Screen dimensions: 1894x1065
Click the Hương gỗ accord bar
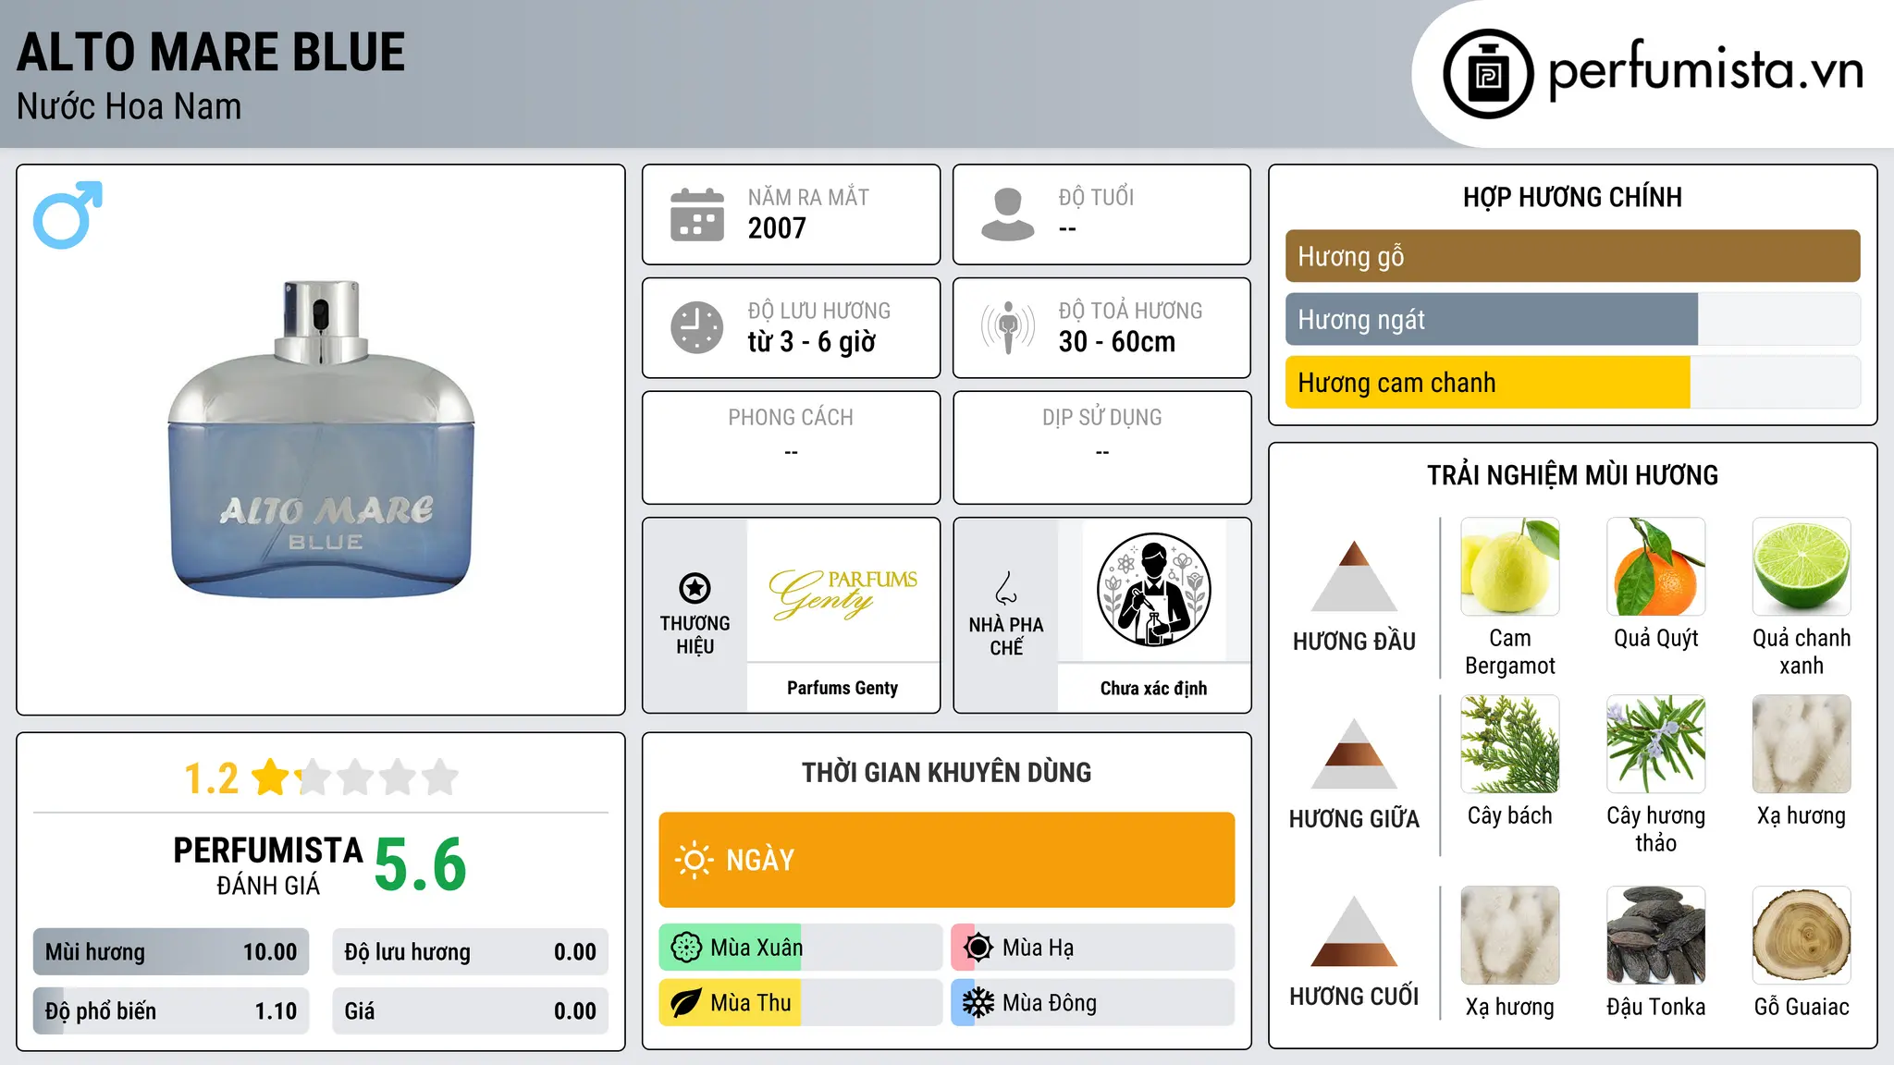[1573, 256]
